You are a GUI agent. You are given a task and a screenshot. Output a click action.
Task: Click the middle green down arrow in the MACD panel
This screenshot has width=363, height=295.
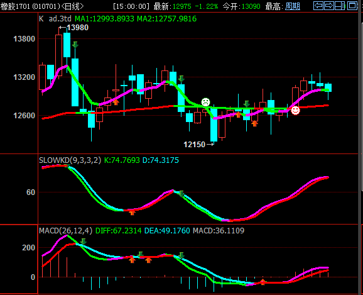click(140, 254)
